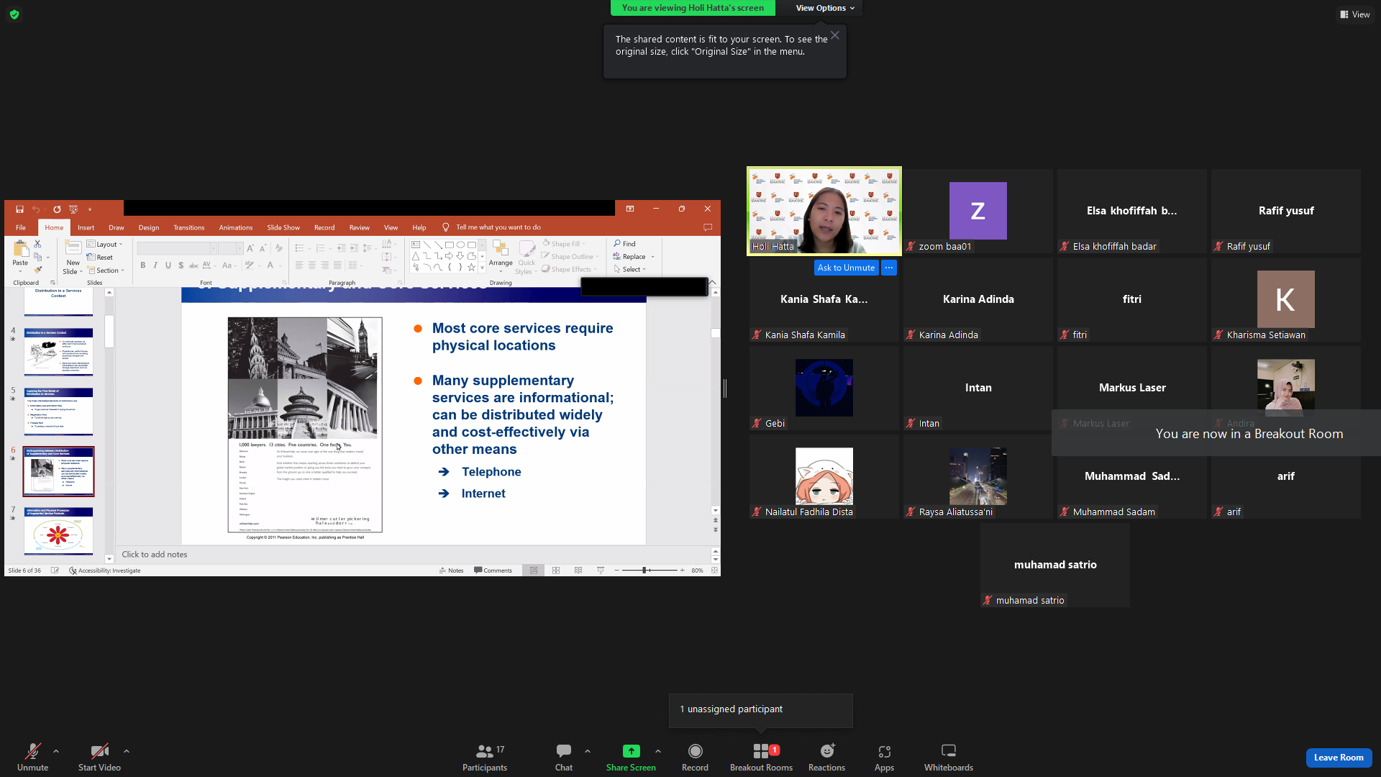Open Breakout Rooms
This screenshot has width=1381, height=777.
pyautogui.click(x=761, y=757)
